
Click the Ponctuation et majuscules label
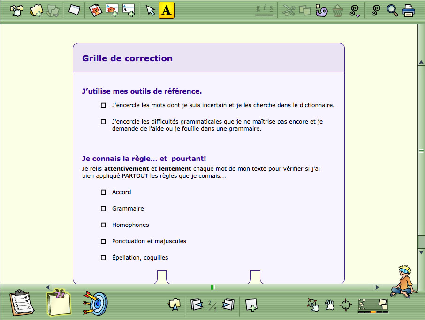(149, 241)
